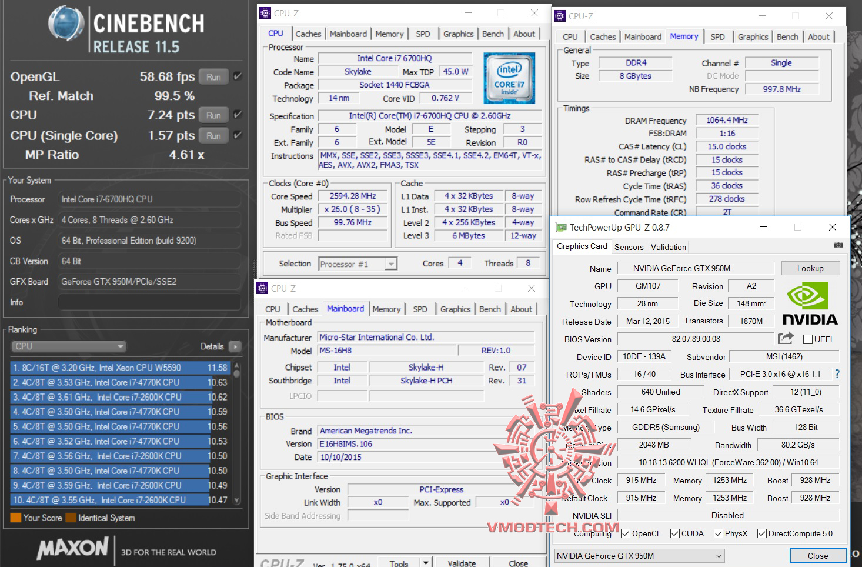Click the Processor field 'Intel Core i7-6700HQ CPU'

click(149, 199)
